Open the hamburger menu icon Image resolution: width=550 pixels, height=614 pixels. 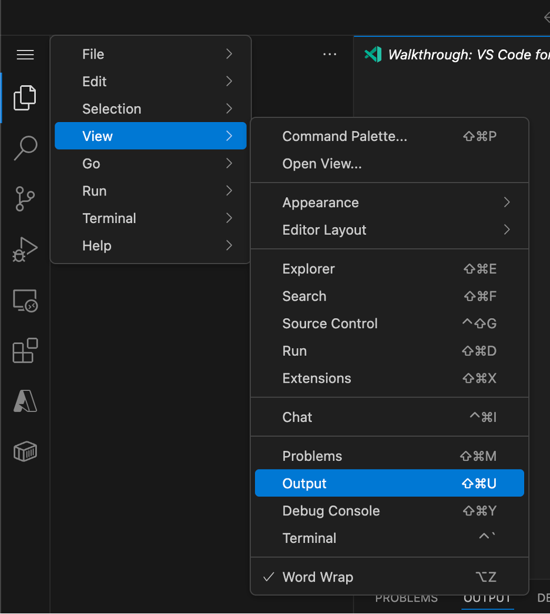(25, 55)
